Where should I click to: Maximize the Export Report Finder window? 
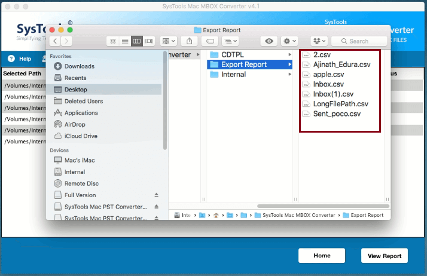click(x=70, y=30)
